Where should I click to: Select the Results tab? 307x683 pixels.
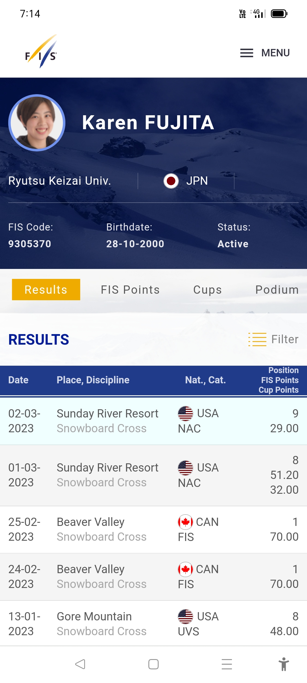point(46,290)
